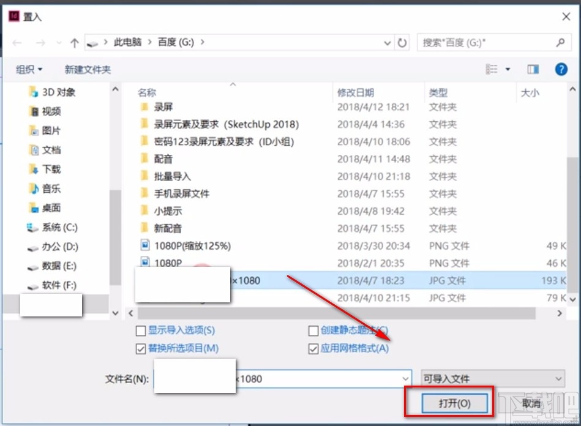Refresh the folder listing

(x=402, y=43)
